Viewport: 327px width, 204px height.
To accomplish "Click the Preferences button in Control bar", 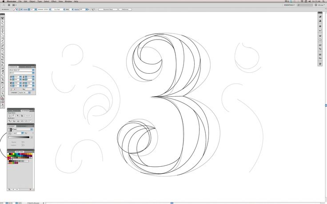I will (x=125, y=9).
